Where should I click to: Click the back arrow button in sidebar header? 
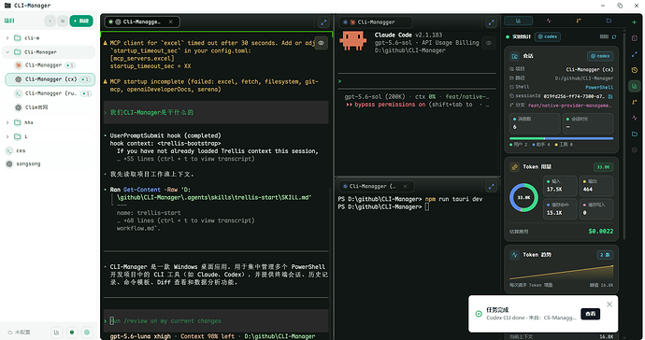click(x=50, y=21)
